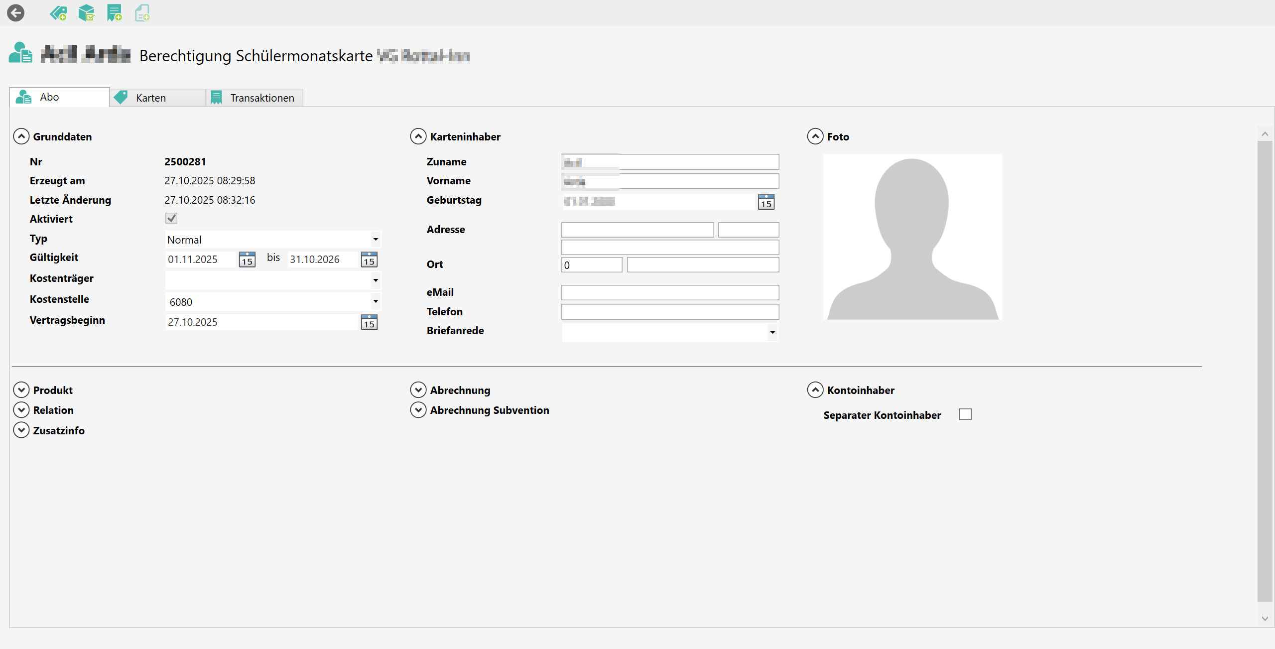Click the box with checkmark icon
The image size is (1275, 649).
point(87,13)
